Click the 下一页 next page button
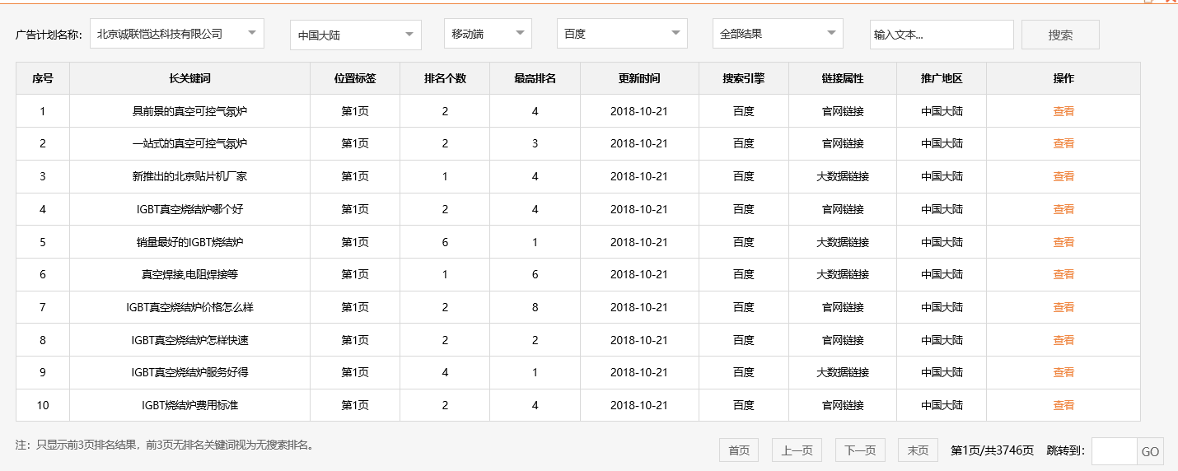This screenshot has height=471, width=1178. click(x=860, y=450)
